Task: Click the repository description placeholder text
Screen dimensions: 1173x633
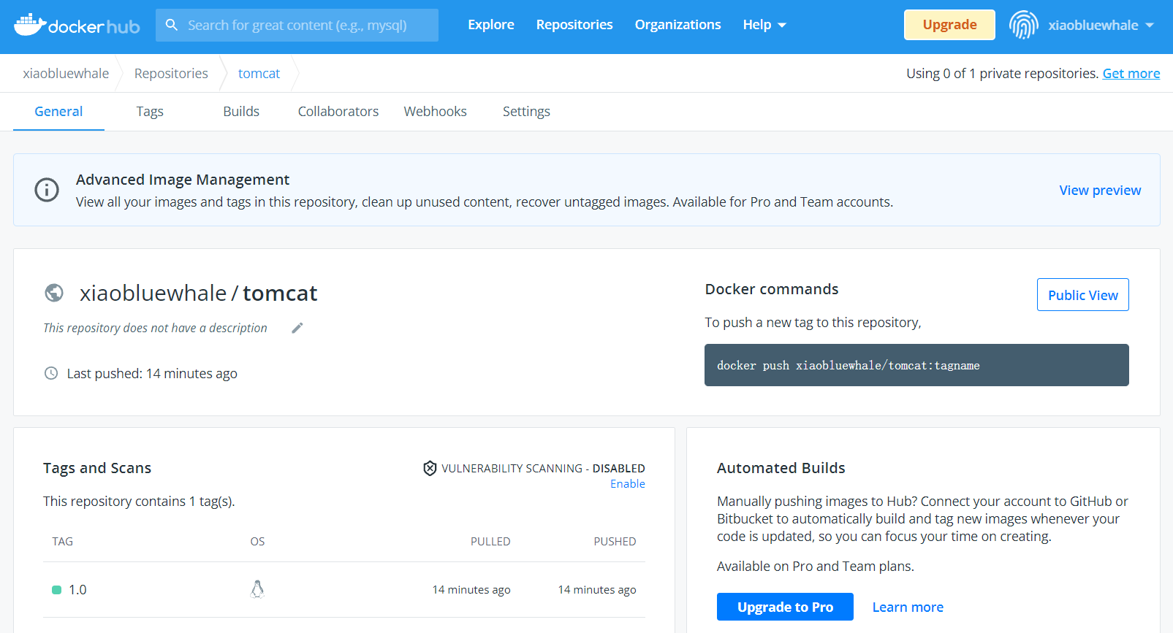Action: pyautogui.click(x=155, y=329)
